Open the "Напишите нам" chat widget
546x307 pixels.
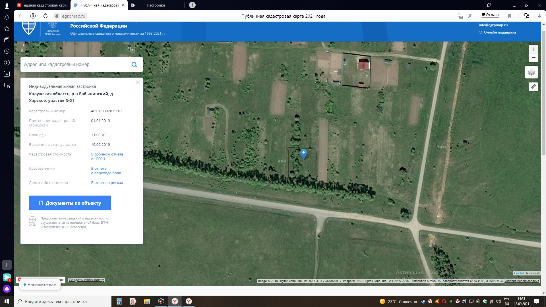(40, 285)
